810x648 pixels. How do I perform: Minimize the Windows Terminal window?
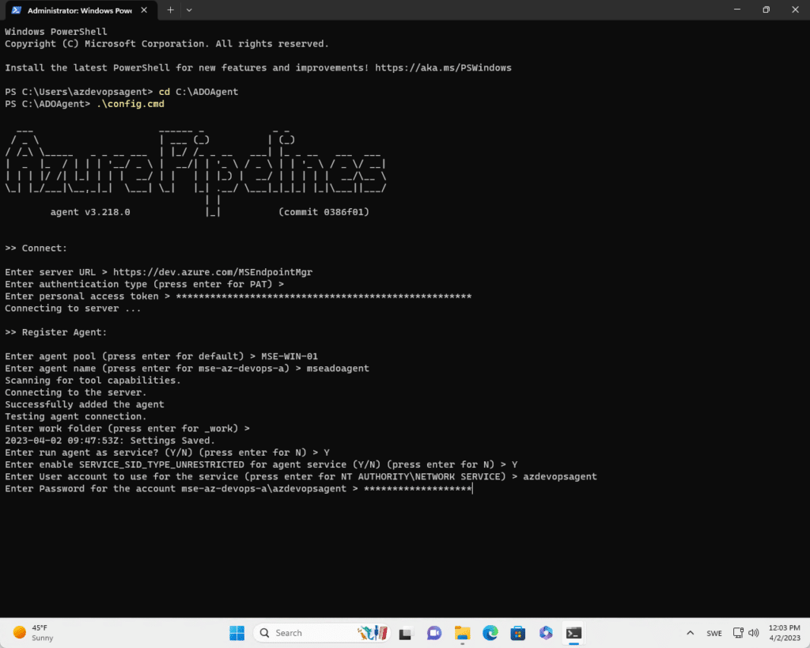point(737,9)
